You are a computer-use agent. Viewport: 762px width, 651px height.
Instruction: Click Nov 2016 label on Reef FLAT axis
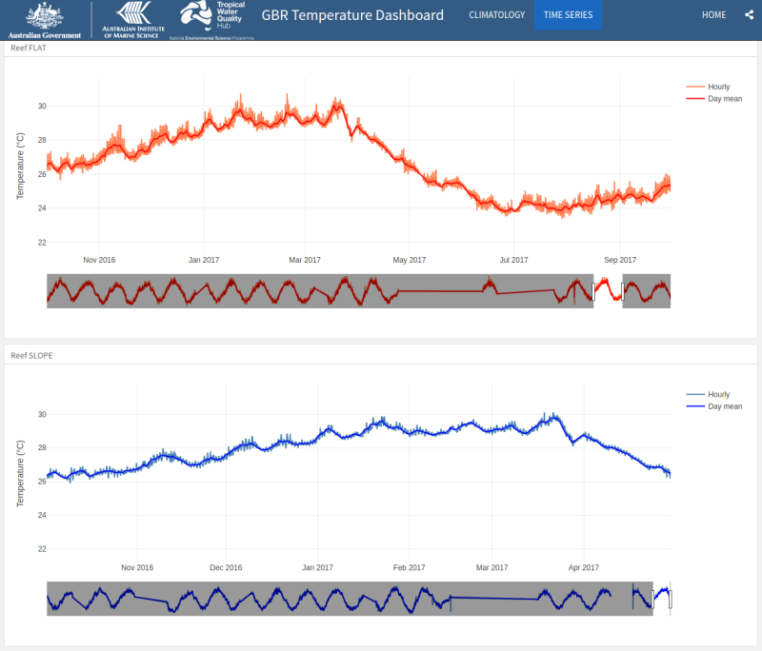[x=99, y=260]
